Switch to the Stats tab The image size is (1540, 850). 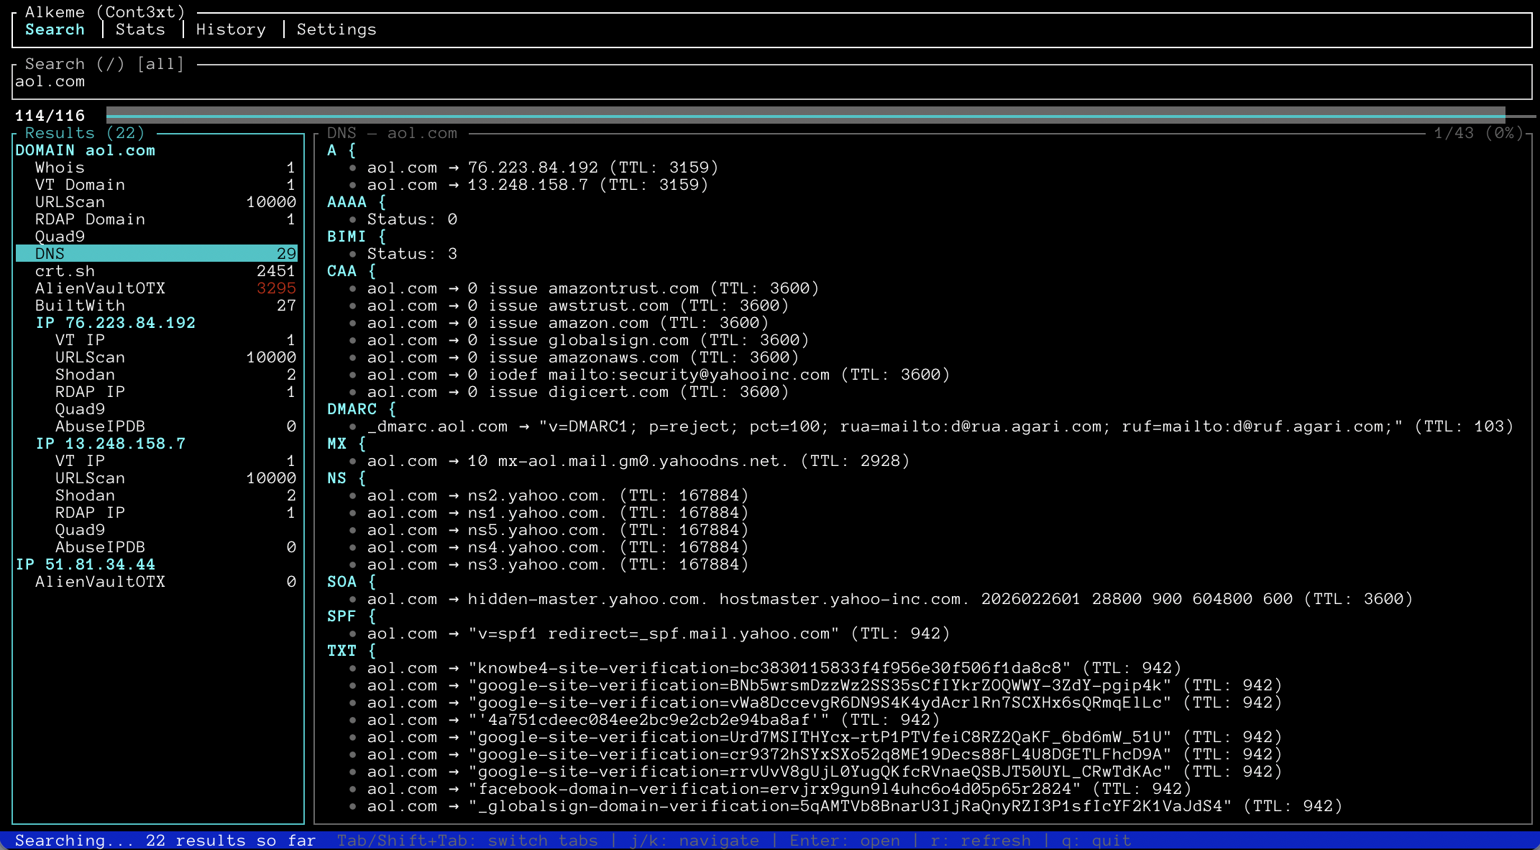(140, 29)
